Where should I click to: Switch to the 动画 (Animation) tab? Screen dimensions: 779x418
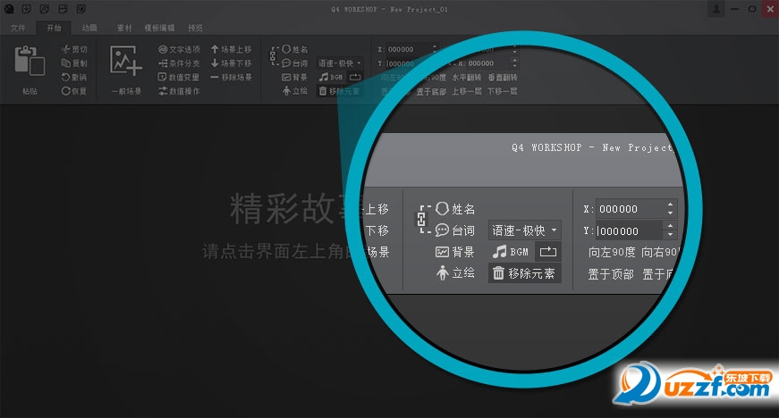point(89,28)
